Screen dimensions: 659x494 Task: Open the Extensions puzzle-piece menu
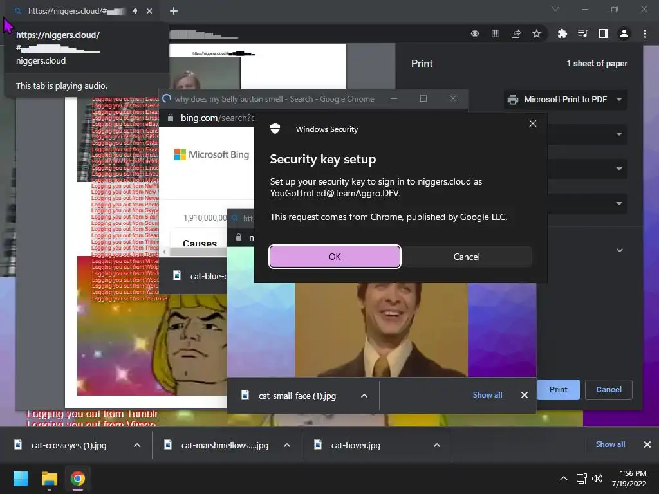(562, 33)
